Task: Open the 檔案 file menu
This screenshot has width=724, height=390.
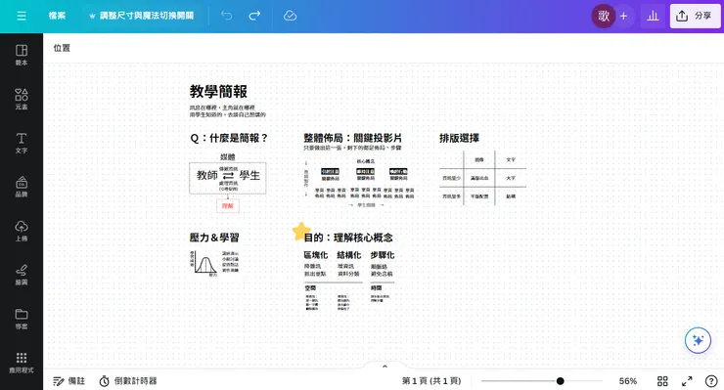Action: pos(58,16)
